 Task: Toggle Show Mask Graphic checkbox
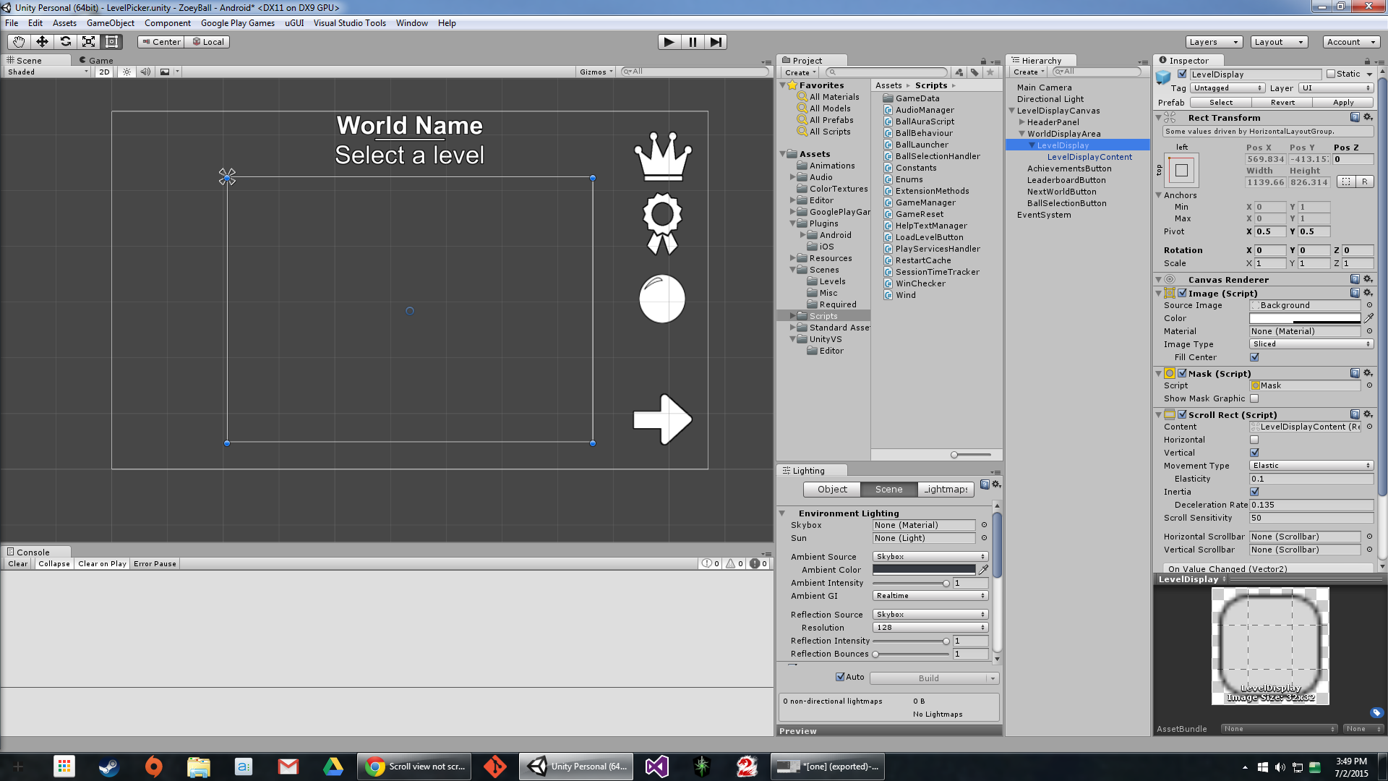pos(1254,398)
